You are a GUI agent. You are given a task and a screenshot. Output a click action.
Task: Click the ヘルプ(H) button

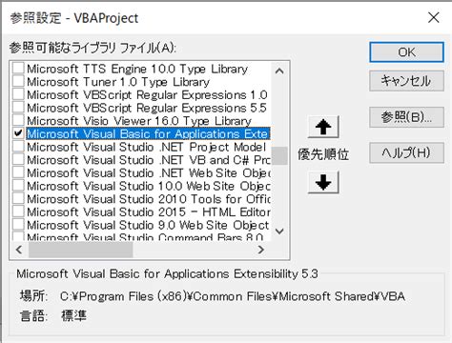pyautogui.click(x=406, y=152)
